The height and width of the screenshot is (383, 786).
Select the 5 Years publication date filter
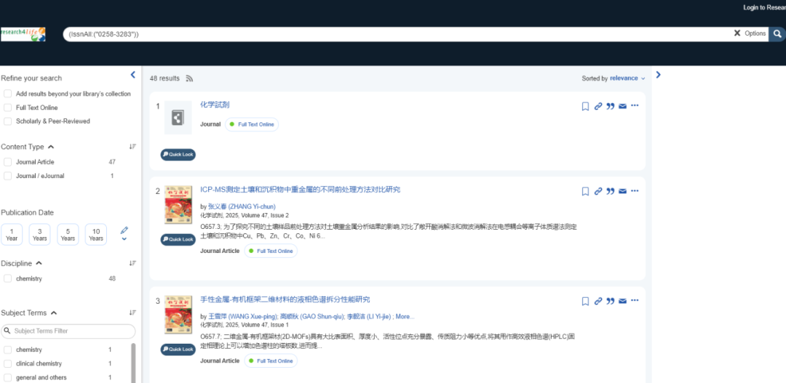(68, 234)
